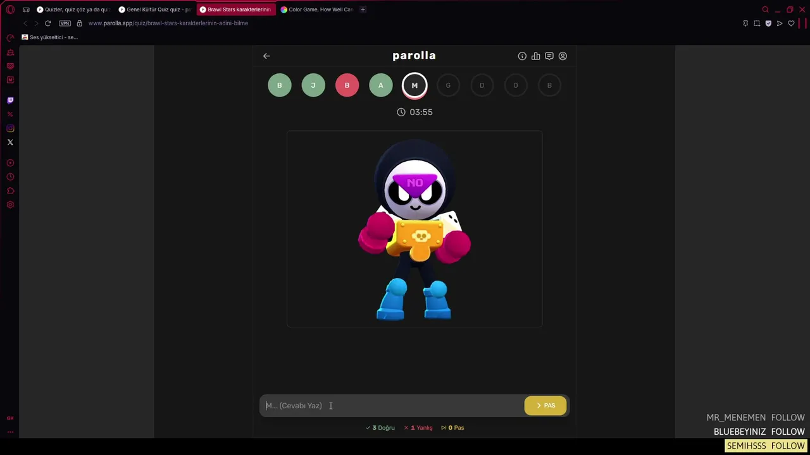The image size is (810, 455).
Task: Open the comments speech bubble icon
Action: click(x=549, y=56)
